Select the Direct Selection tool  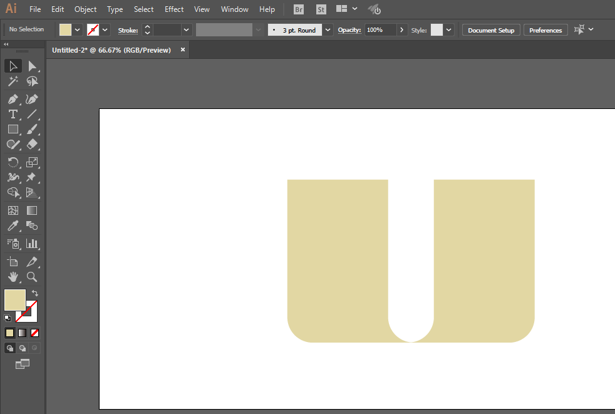(x=32, y=66)
